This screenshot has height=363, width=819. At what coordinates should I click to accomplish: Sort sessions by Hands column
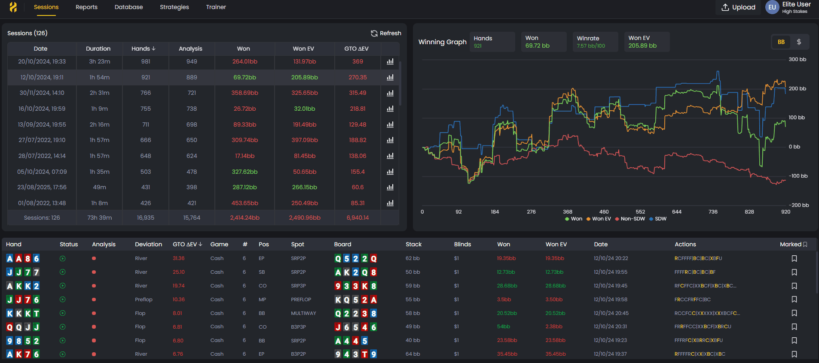pyautogui.click(x=144, y=48)
